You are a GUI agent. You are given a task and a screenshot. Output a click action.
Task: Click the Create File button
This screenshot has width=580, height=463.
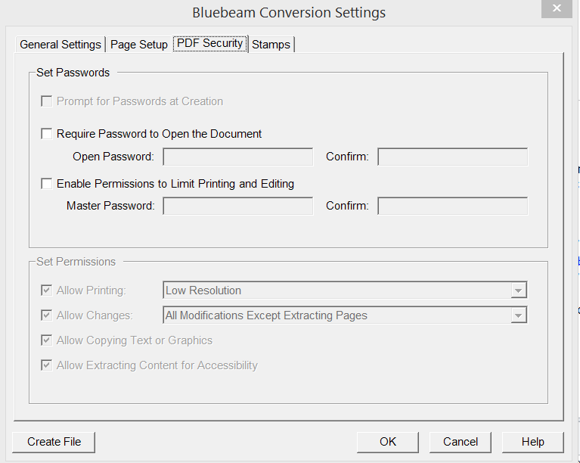54,442
